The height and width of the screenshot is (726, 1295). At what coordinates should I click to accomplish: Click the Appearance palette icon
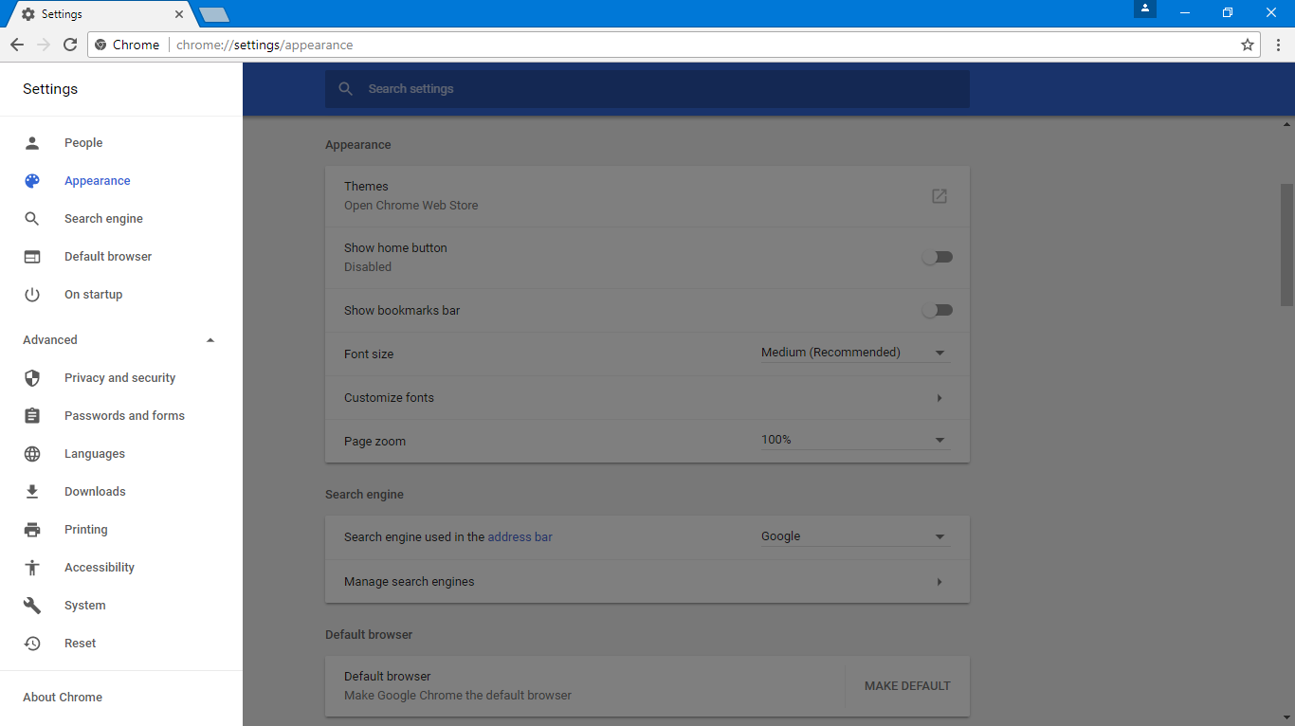[32, 181]
